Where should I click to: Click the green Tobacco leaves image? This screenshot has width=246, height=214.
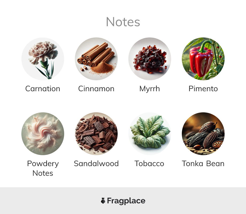150,133
